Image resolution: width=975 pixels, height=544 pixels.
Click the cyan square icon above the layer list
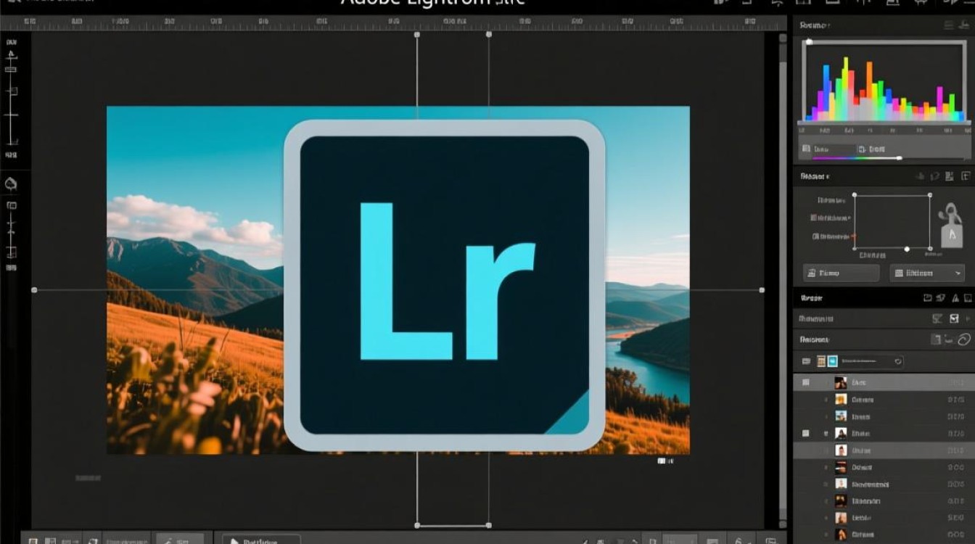[833, 360]
